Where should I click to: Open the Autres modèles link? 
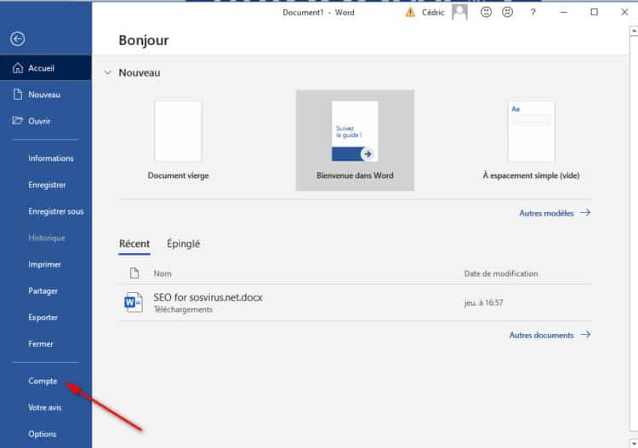tap(554, 213)
